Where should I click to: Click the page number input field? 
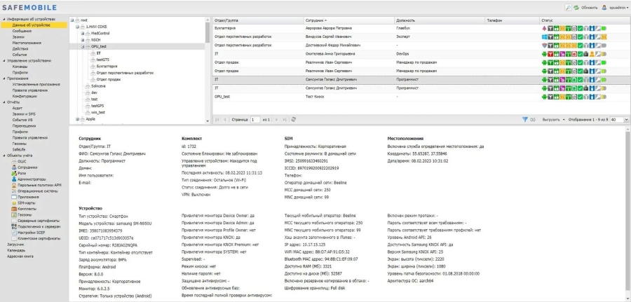tap(255, 119)
